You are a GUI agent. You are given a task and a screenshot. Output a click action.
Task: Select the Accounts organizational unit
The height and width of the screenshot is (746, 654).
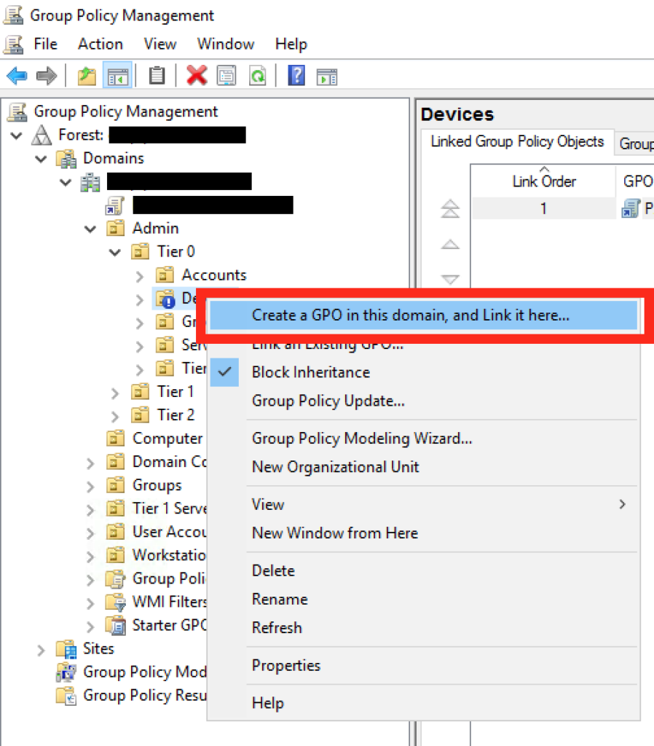[x=213, y=275]
